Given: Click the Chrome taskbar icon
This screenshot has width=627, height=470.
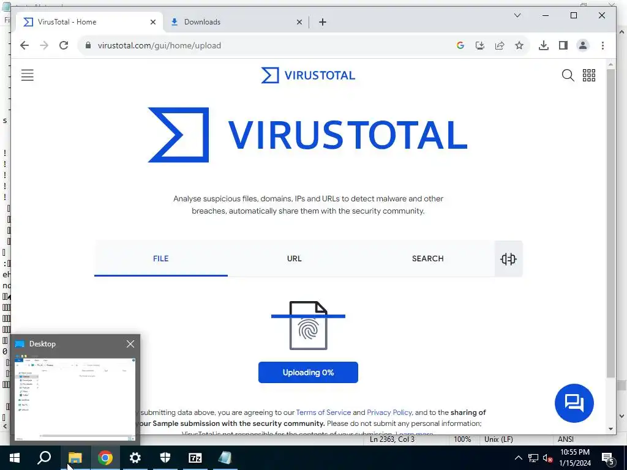Looking at the screenshot, I should [105, 458].
